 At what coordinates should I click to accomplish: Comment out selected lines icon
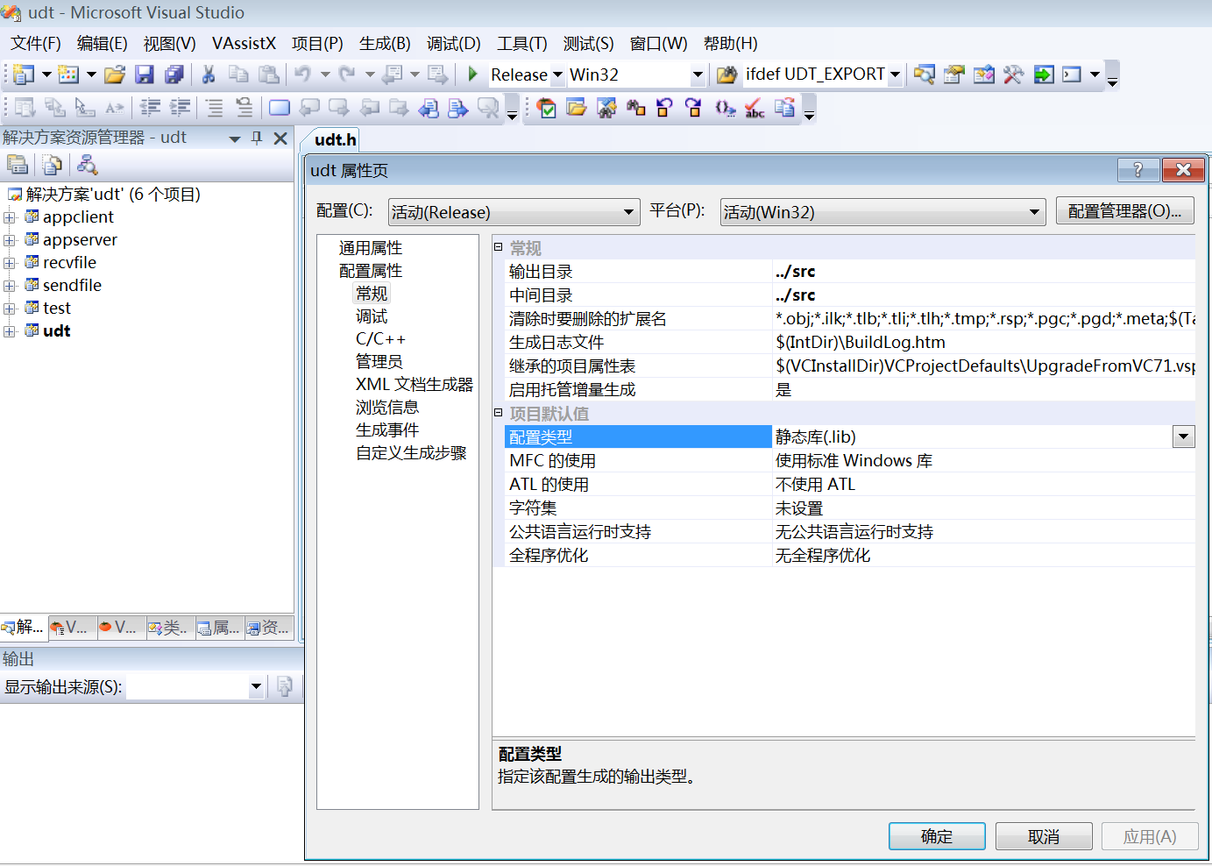(214, 108)
